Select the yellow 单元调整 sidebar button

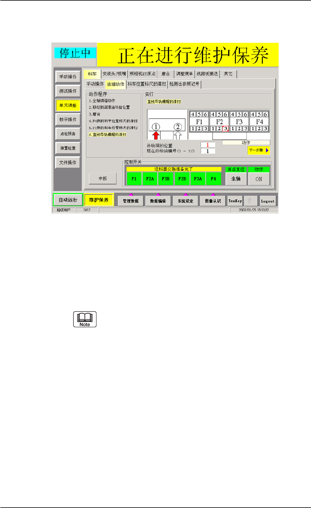pos(68,105)
